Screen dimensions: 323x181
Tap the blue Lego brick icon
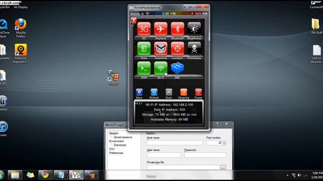tap(177, 68)
